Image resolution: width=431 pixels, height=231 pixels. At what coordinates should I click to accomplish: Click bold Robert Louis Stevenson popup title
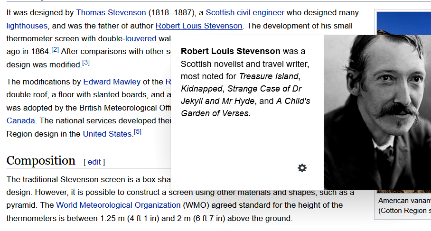(231, 51)
